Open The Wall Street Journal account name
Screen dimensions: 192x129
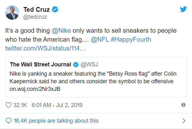pyautogui.click(x=41, y=64)
